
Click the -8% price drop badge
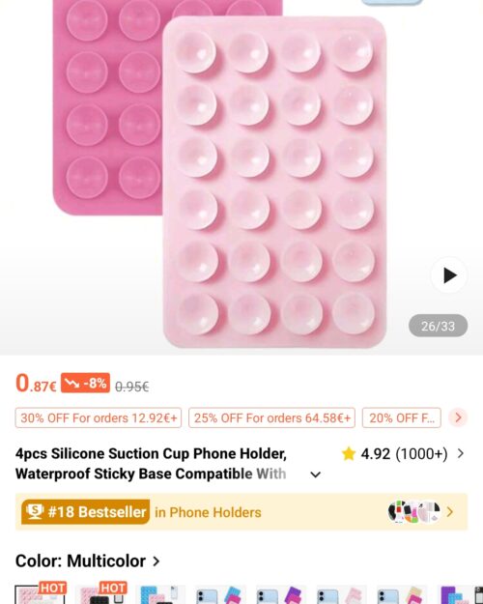pyautogui.click(x=85, y=383)
